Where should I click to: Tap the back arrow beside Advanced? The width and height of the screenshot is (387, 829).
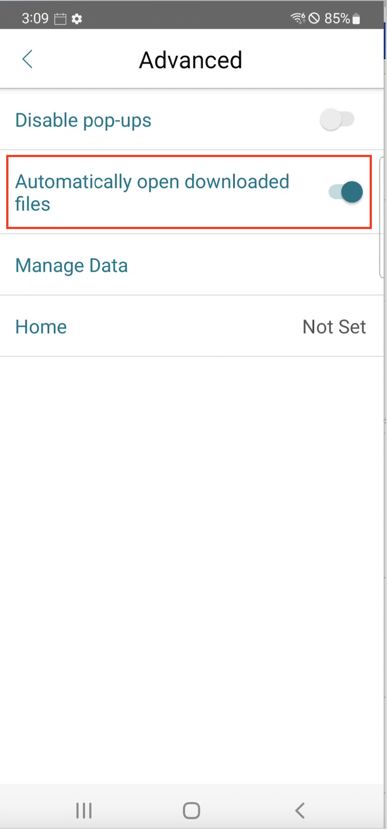pyautogui.click(x=27, y=59)
